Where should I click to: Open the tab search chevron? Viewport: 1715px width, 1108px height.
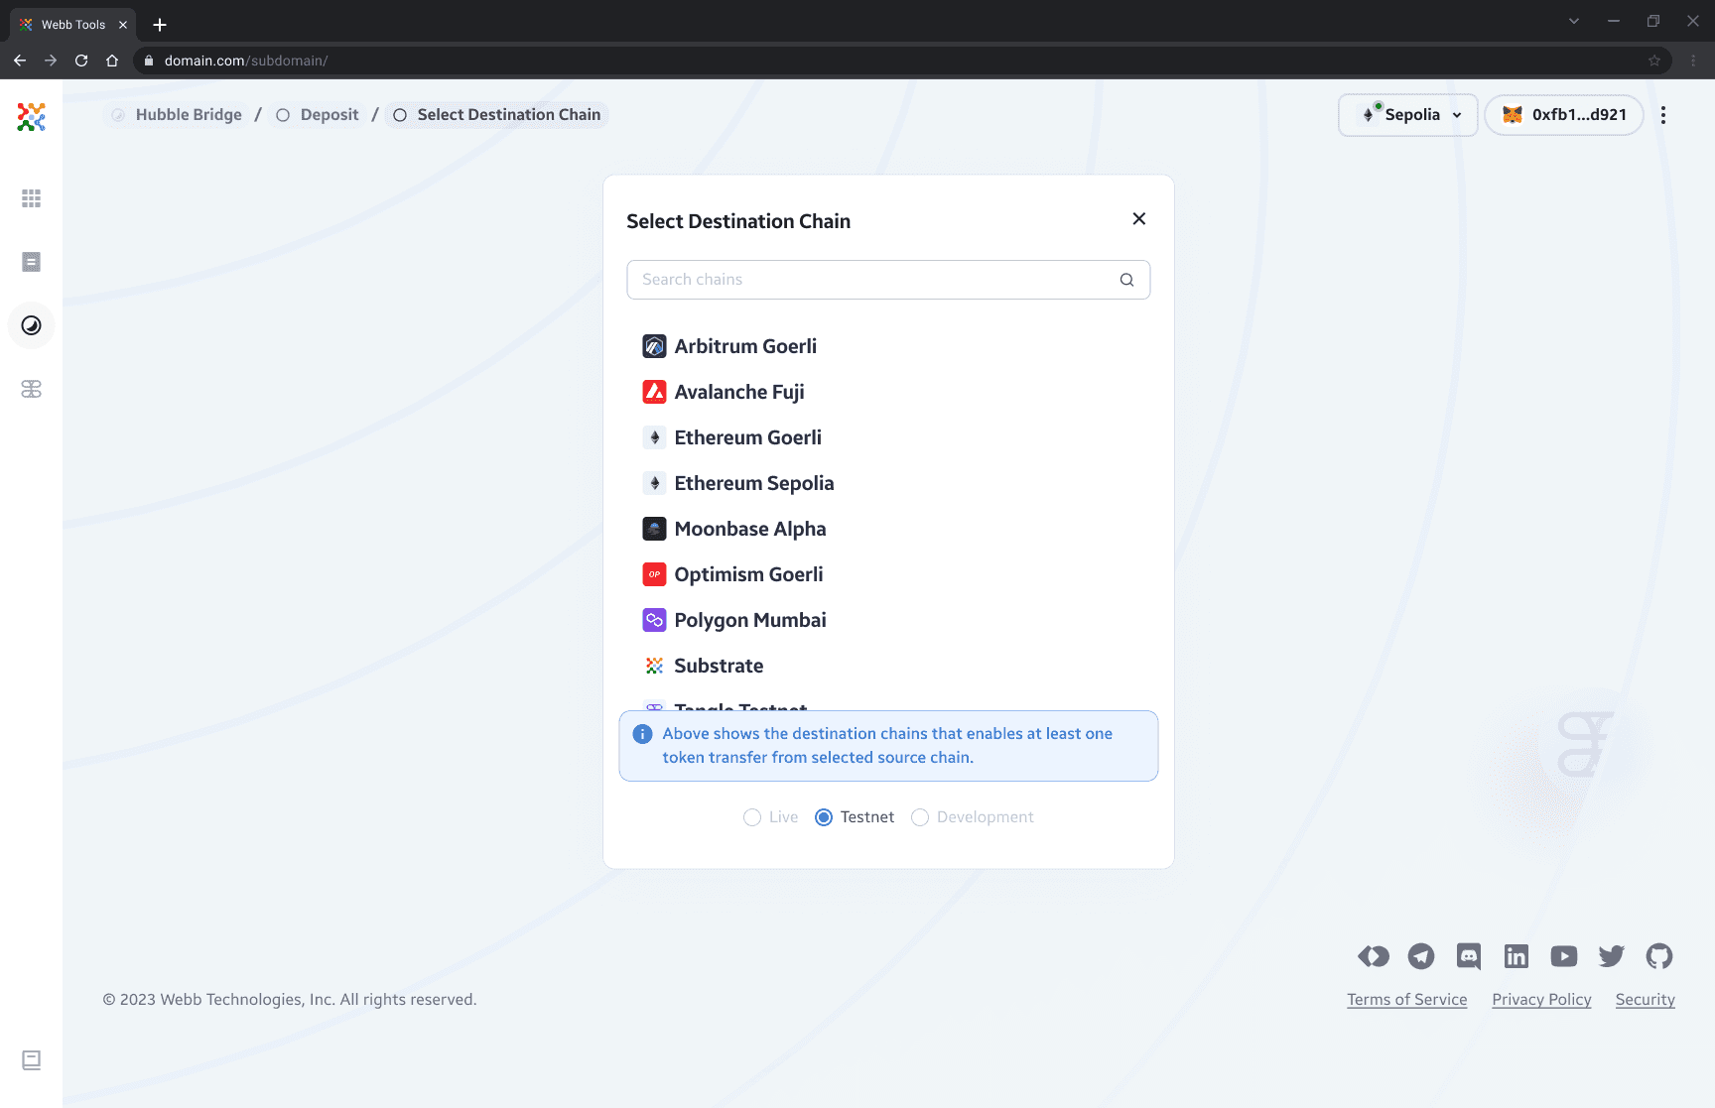coord(1574,21)
